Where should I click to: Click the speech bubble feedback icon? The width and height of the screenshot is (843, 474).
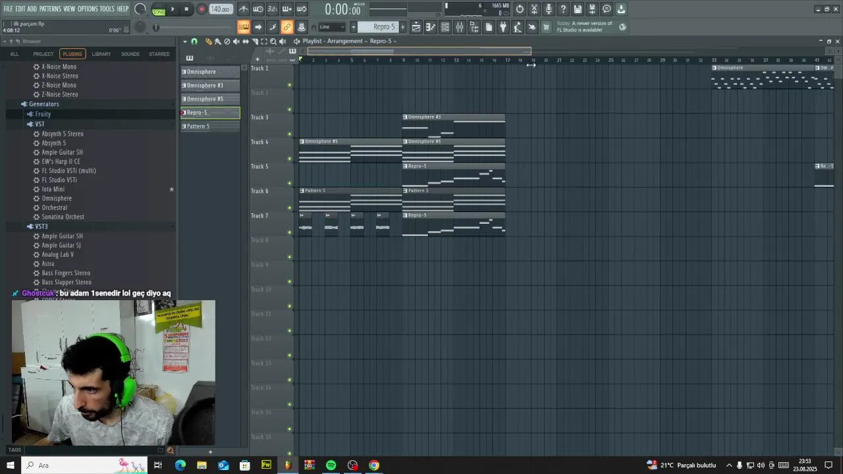point(607,9)
